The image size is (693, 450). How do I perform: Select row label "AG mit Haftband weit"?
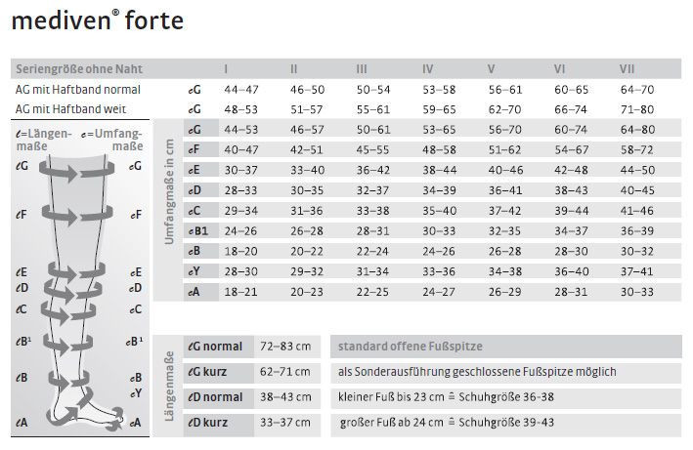(70, 109)
